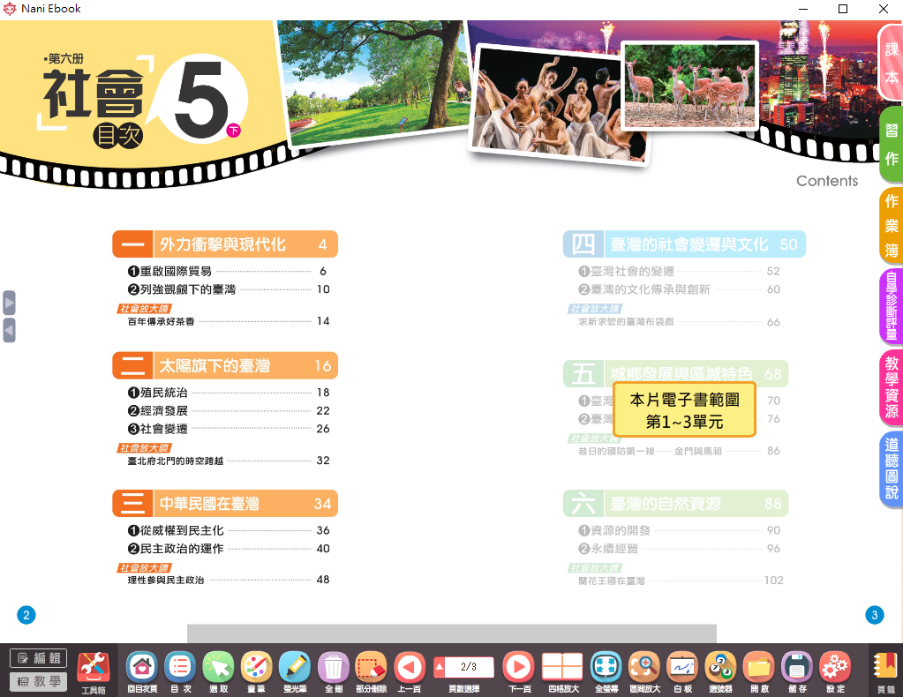This screenshot has width=903, height=697.
Task: Expand the left side panel right arrow
Action: (9, 303)
